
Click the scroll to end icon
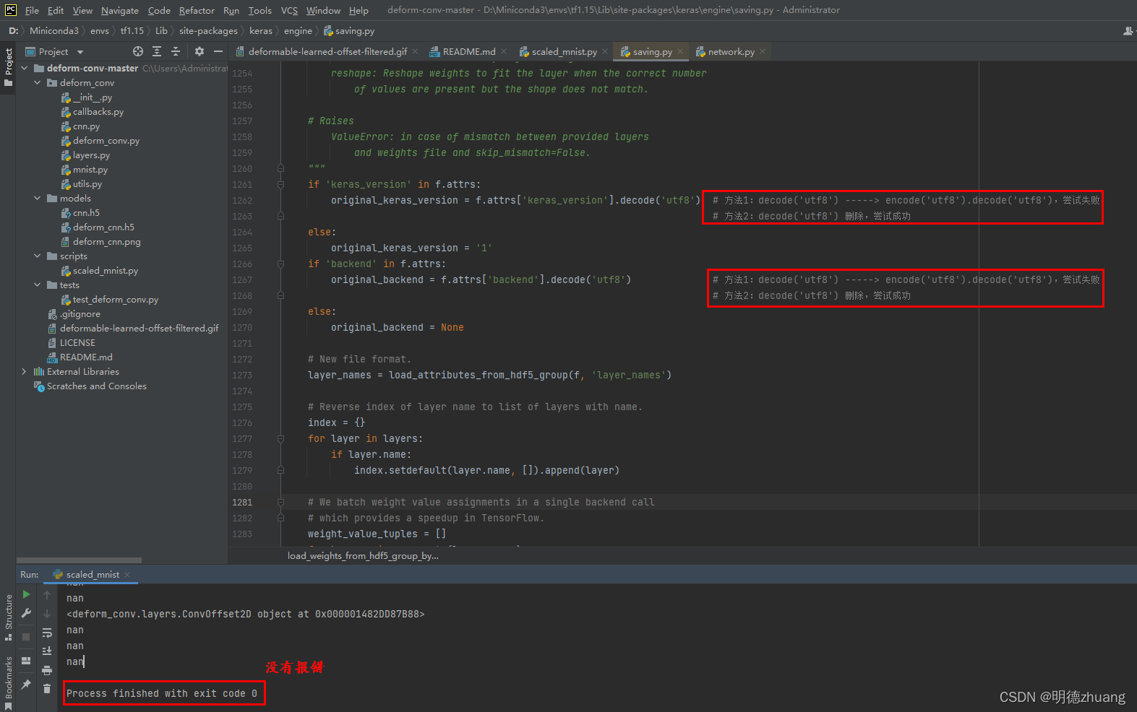click(x=47, y=651)
